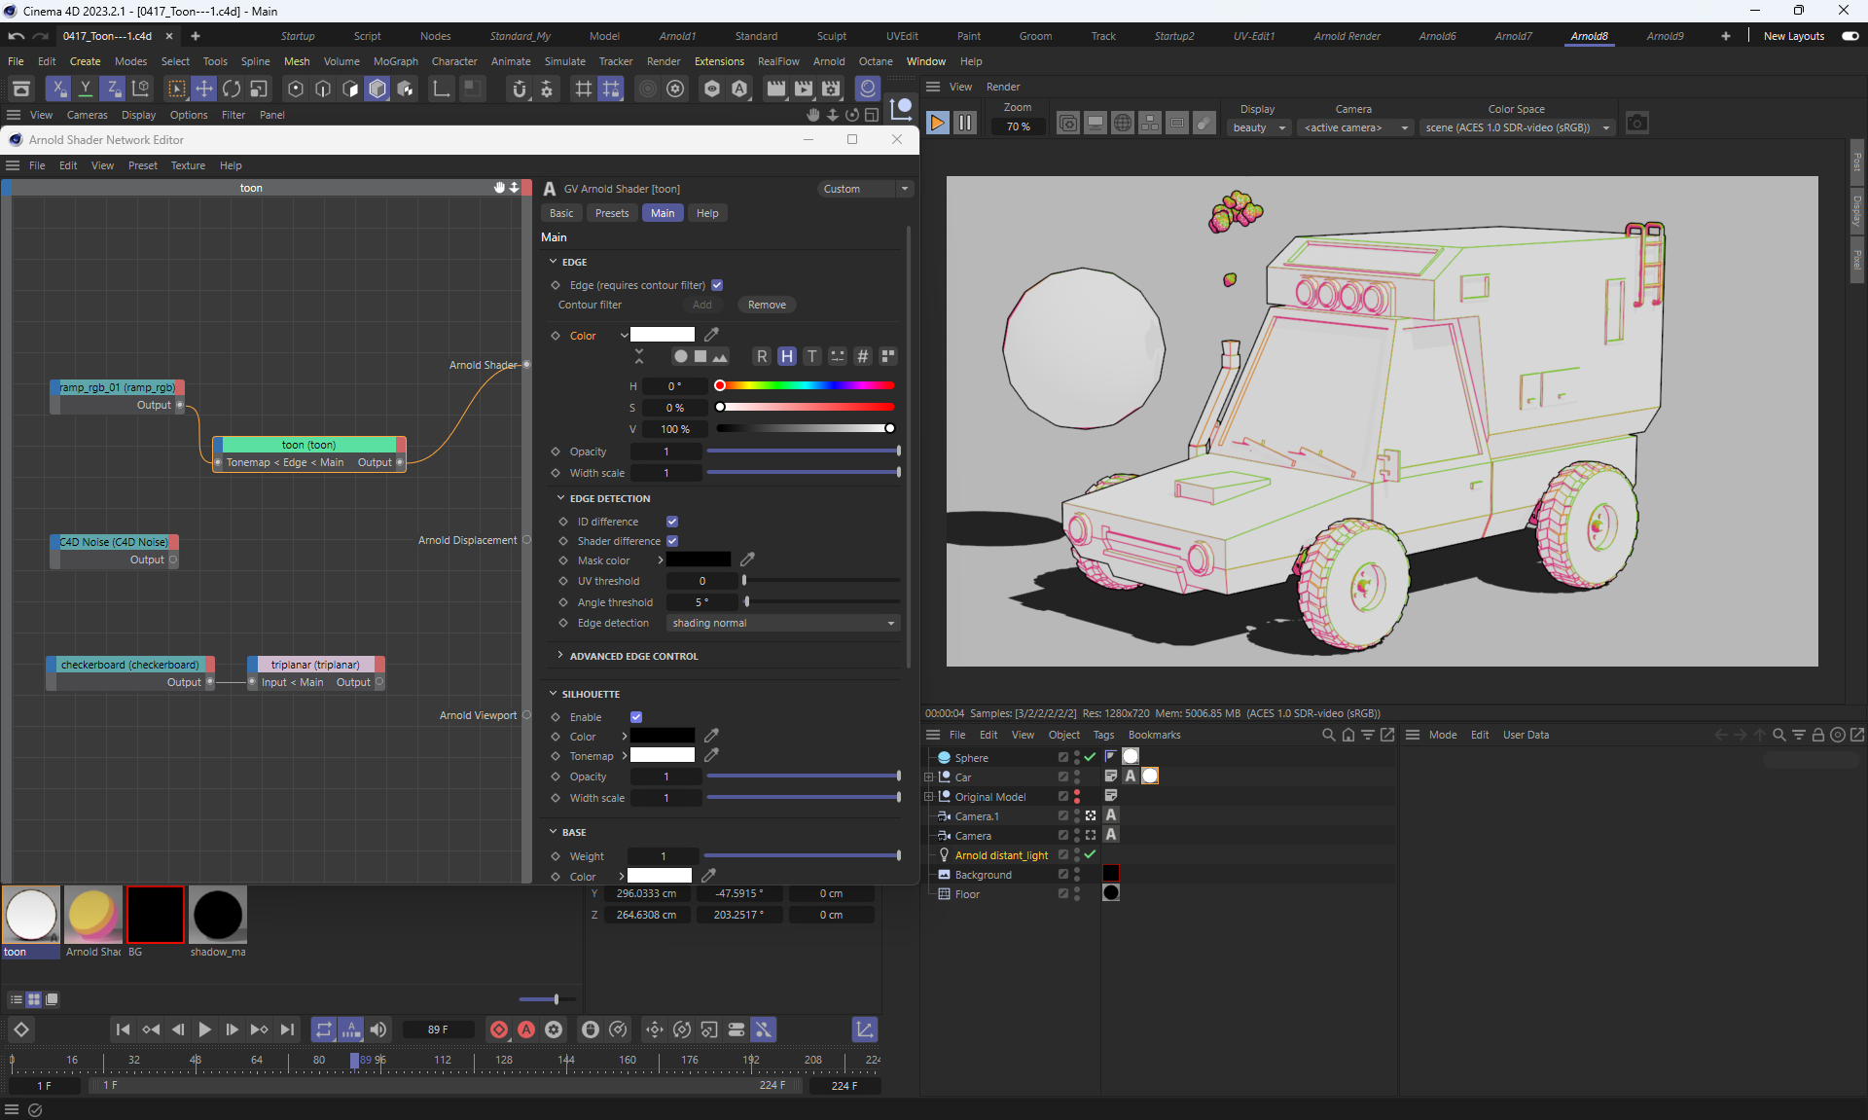Click the camera snapshot icon in IPR
The width and height of the screenshot is (1868, 1120).
pos(1637,124)
